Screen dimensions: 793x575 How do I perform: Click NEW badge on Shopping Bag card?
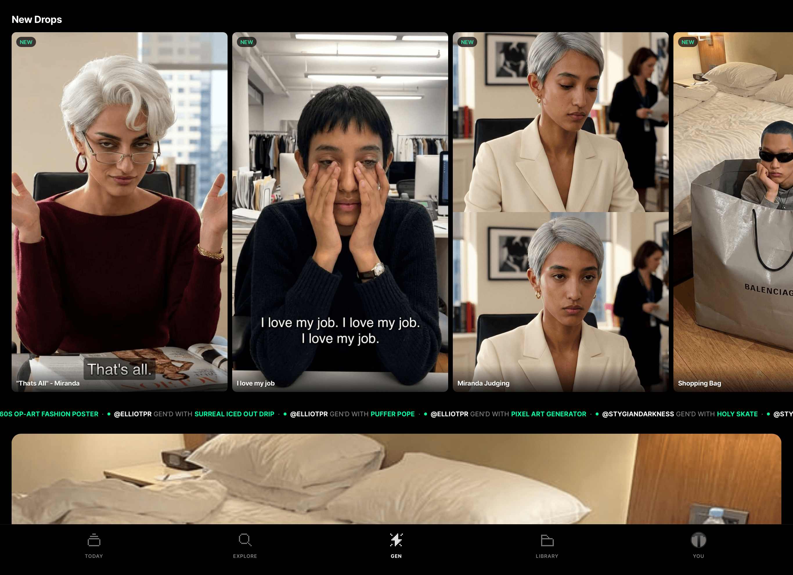tap(688, 42)
